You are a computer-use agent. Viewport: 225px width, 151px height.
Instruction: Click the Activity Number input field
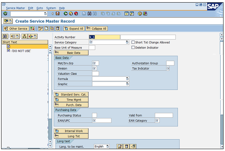tap(105, 37)
